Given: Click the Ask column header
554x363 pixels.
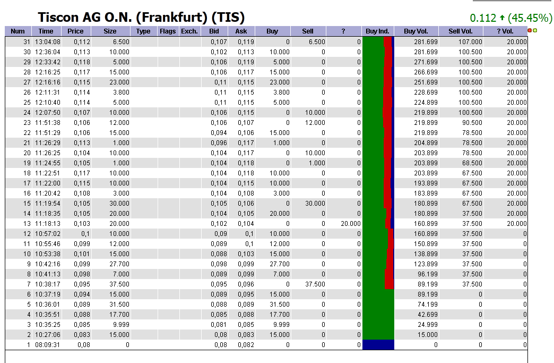Looking at the screenshot, I should coord(241,31).
